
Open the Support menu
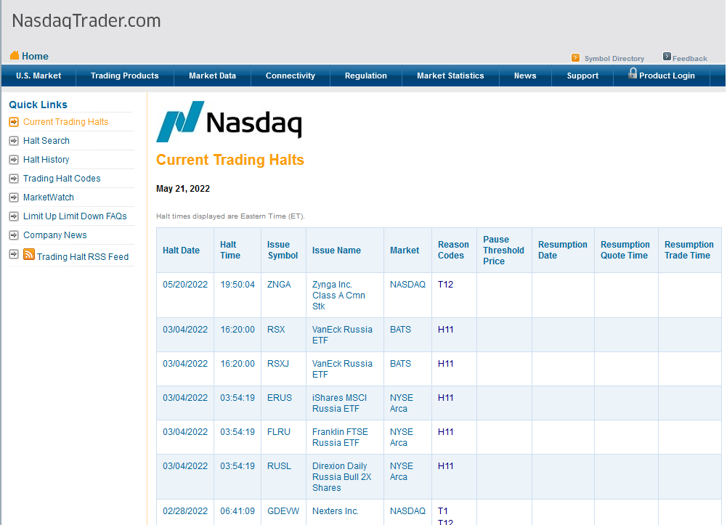point(582,76)
